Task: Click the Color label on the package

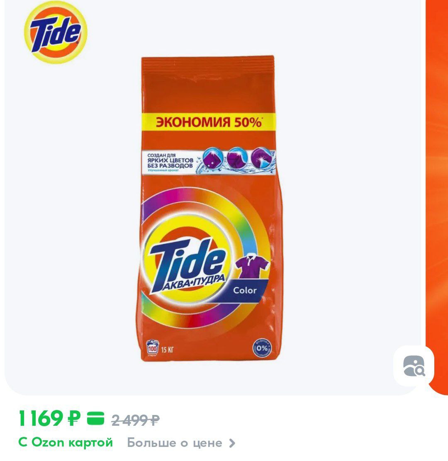Action: (245, 291)
